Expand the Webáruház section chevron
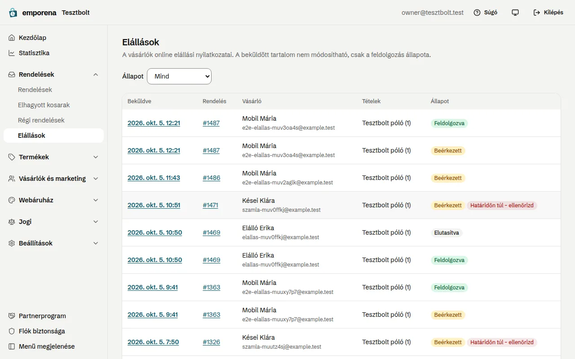The height and width of the screenshot is (359, 575). (x=96, y=200)
